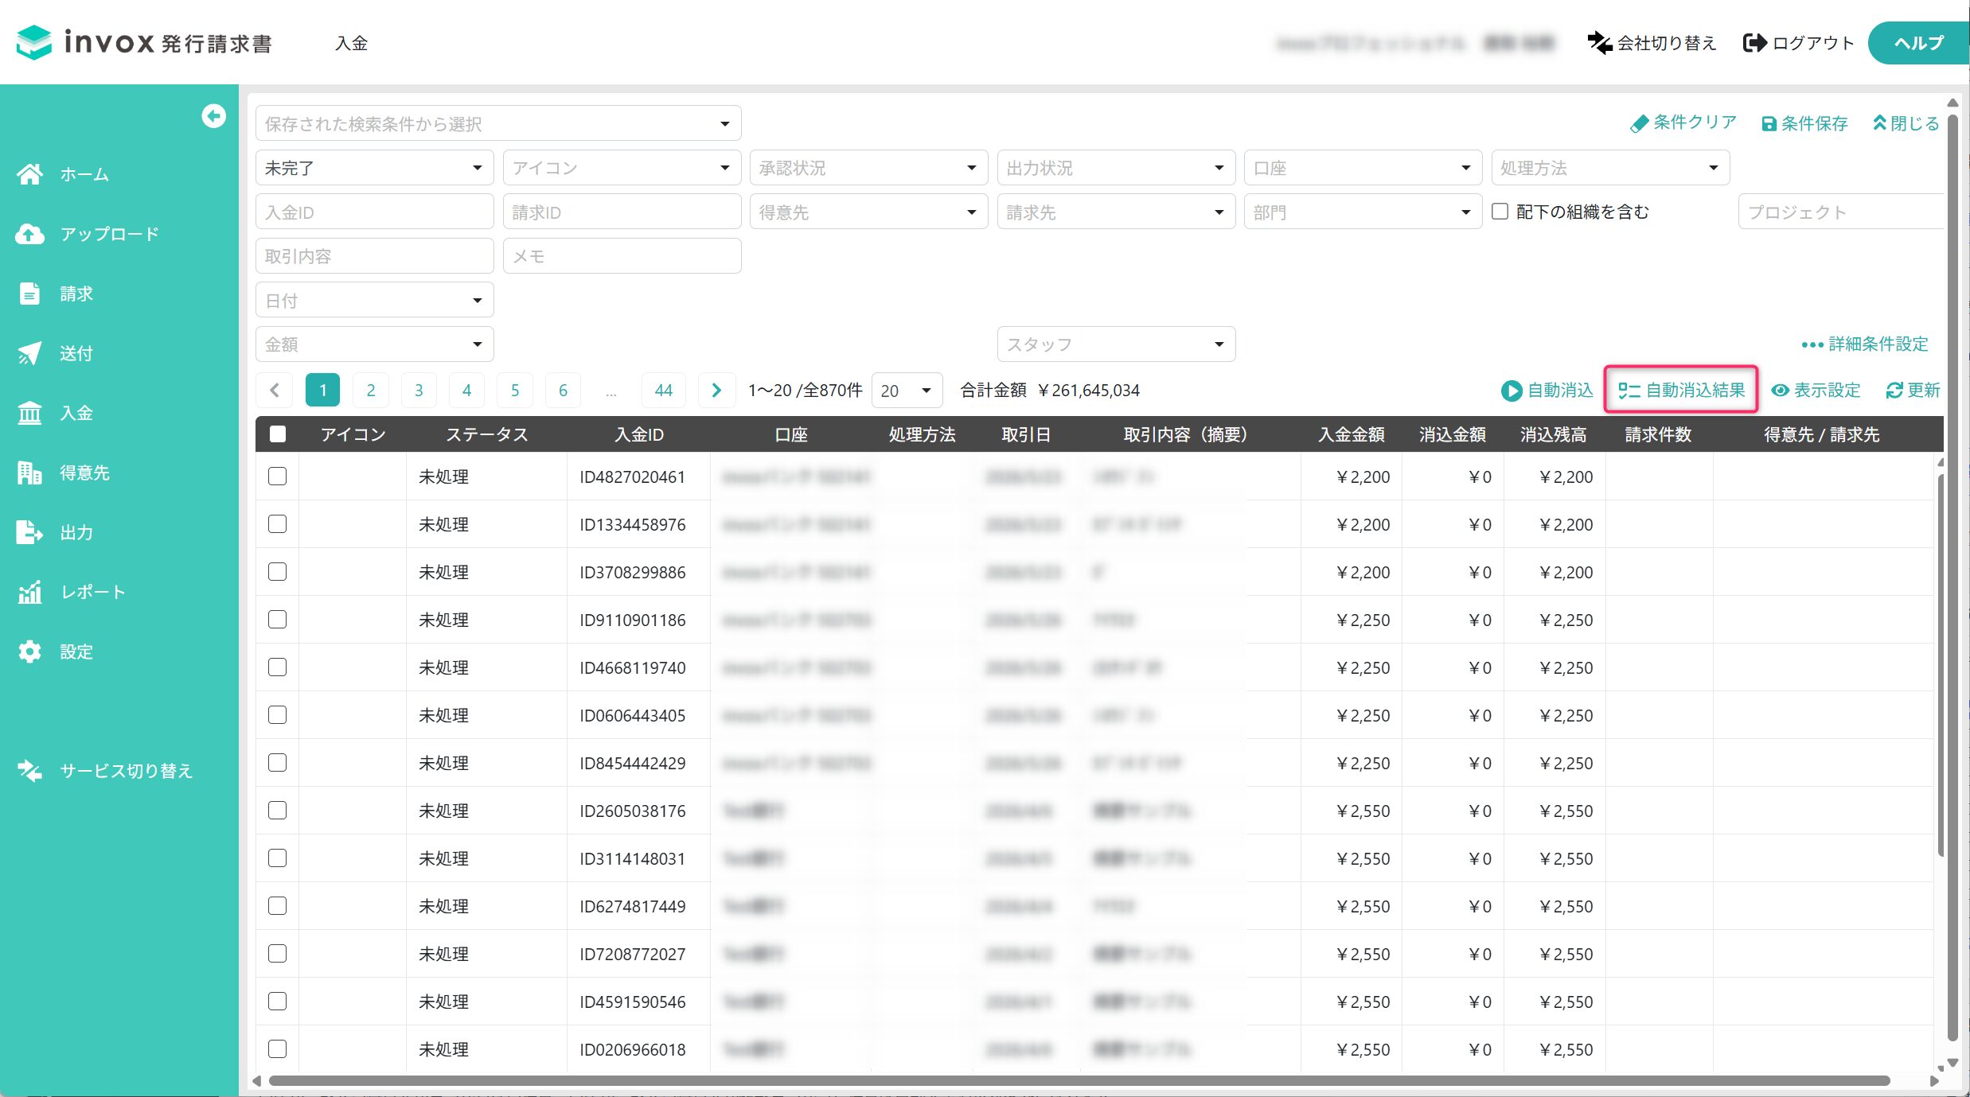This screenshot has width=1970, height=1097.
Task: Open the アイコン filter dropdown
Action: tap(622, 168)
